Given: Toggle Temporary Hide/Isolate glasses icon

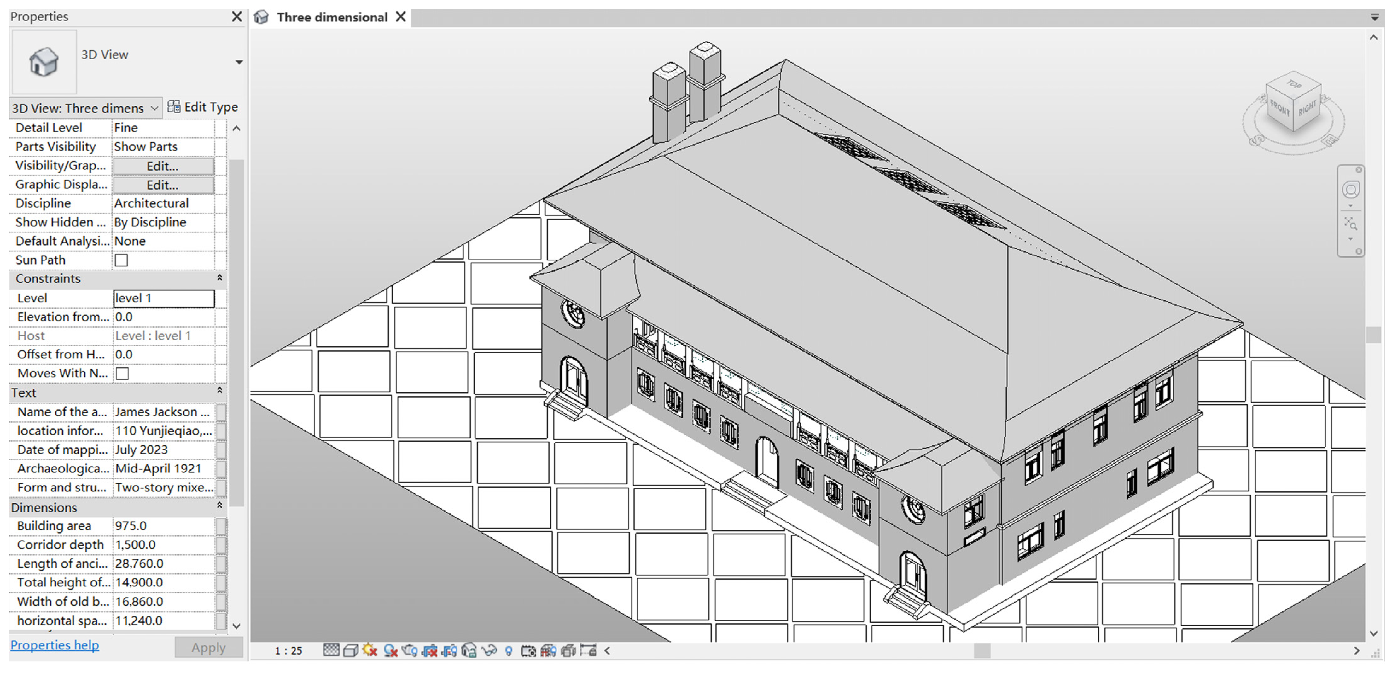Looking at the screenshot, I should click(x=490, y=650).
